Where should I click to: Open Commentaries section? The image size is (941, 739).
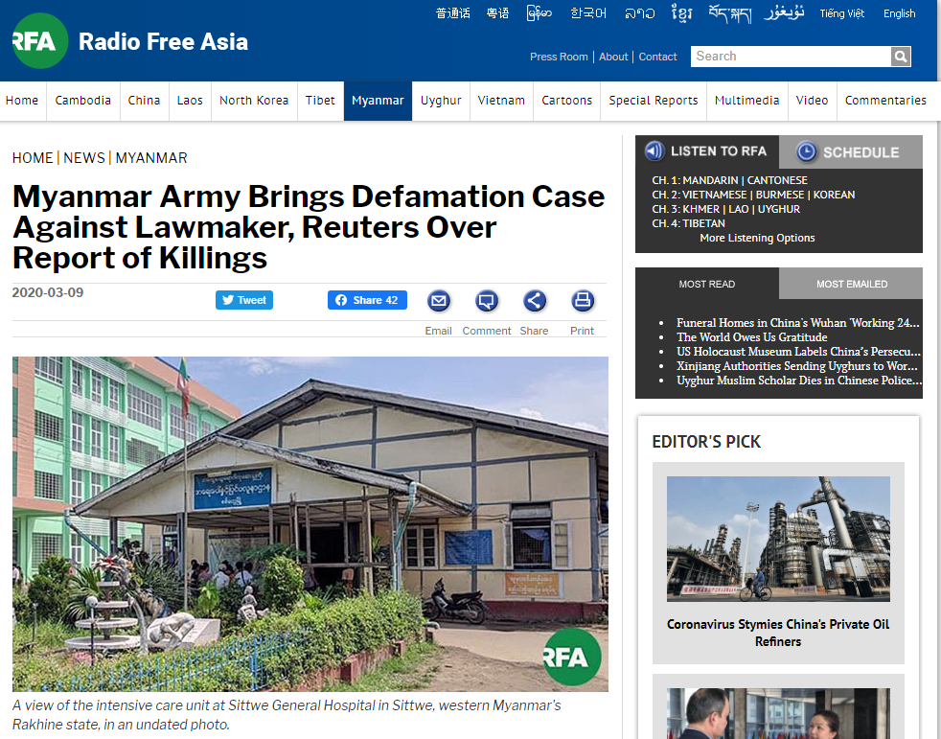[x=885, y=101]
